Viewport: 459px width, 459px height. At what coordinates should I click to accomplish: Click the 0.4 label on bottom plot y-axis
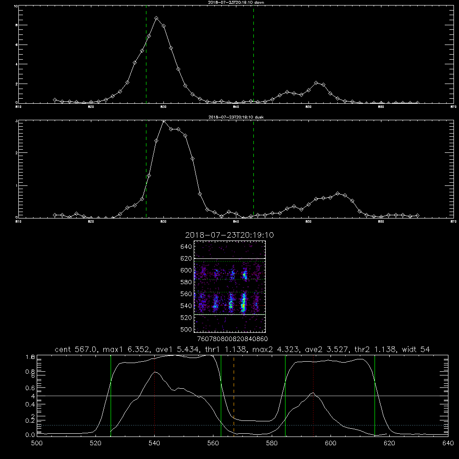[30, 404]
